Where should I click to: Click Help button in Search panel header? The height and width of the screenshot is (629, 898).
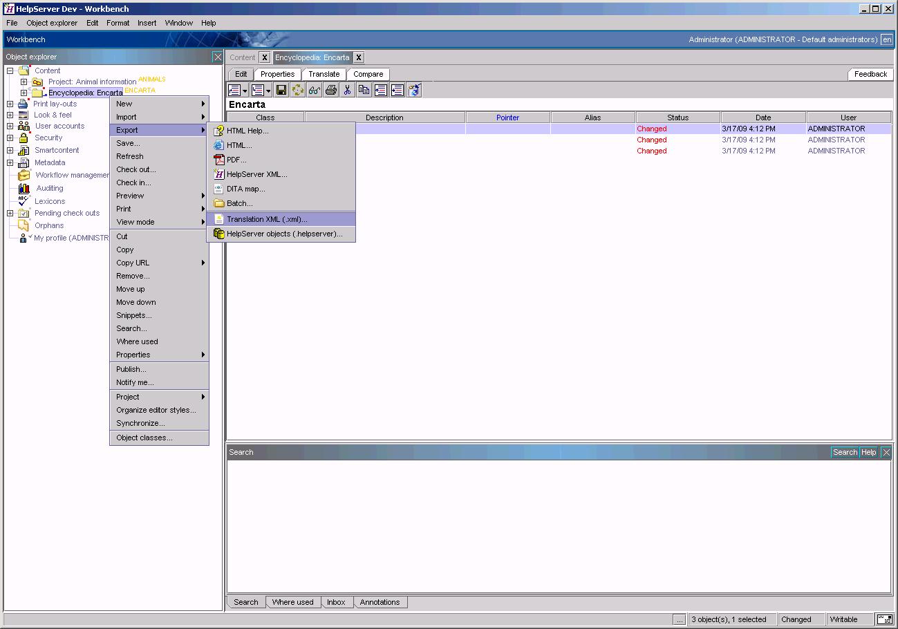pyautogui.click(x=868, y=452)
